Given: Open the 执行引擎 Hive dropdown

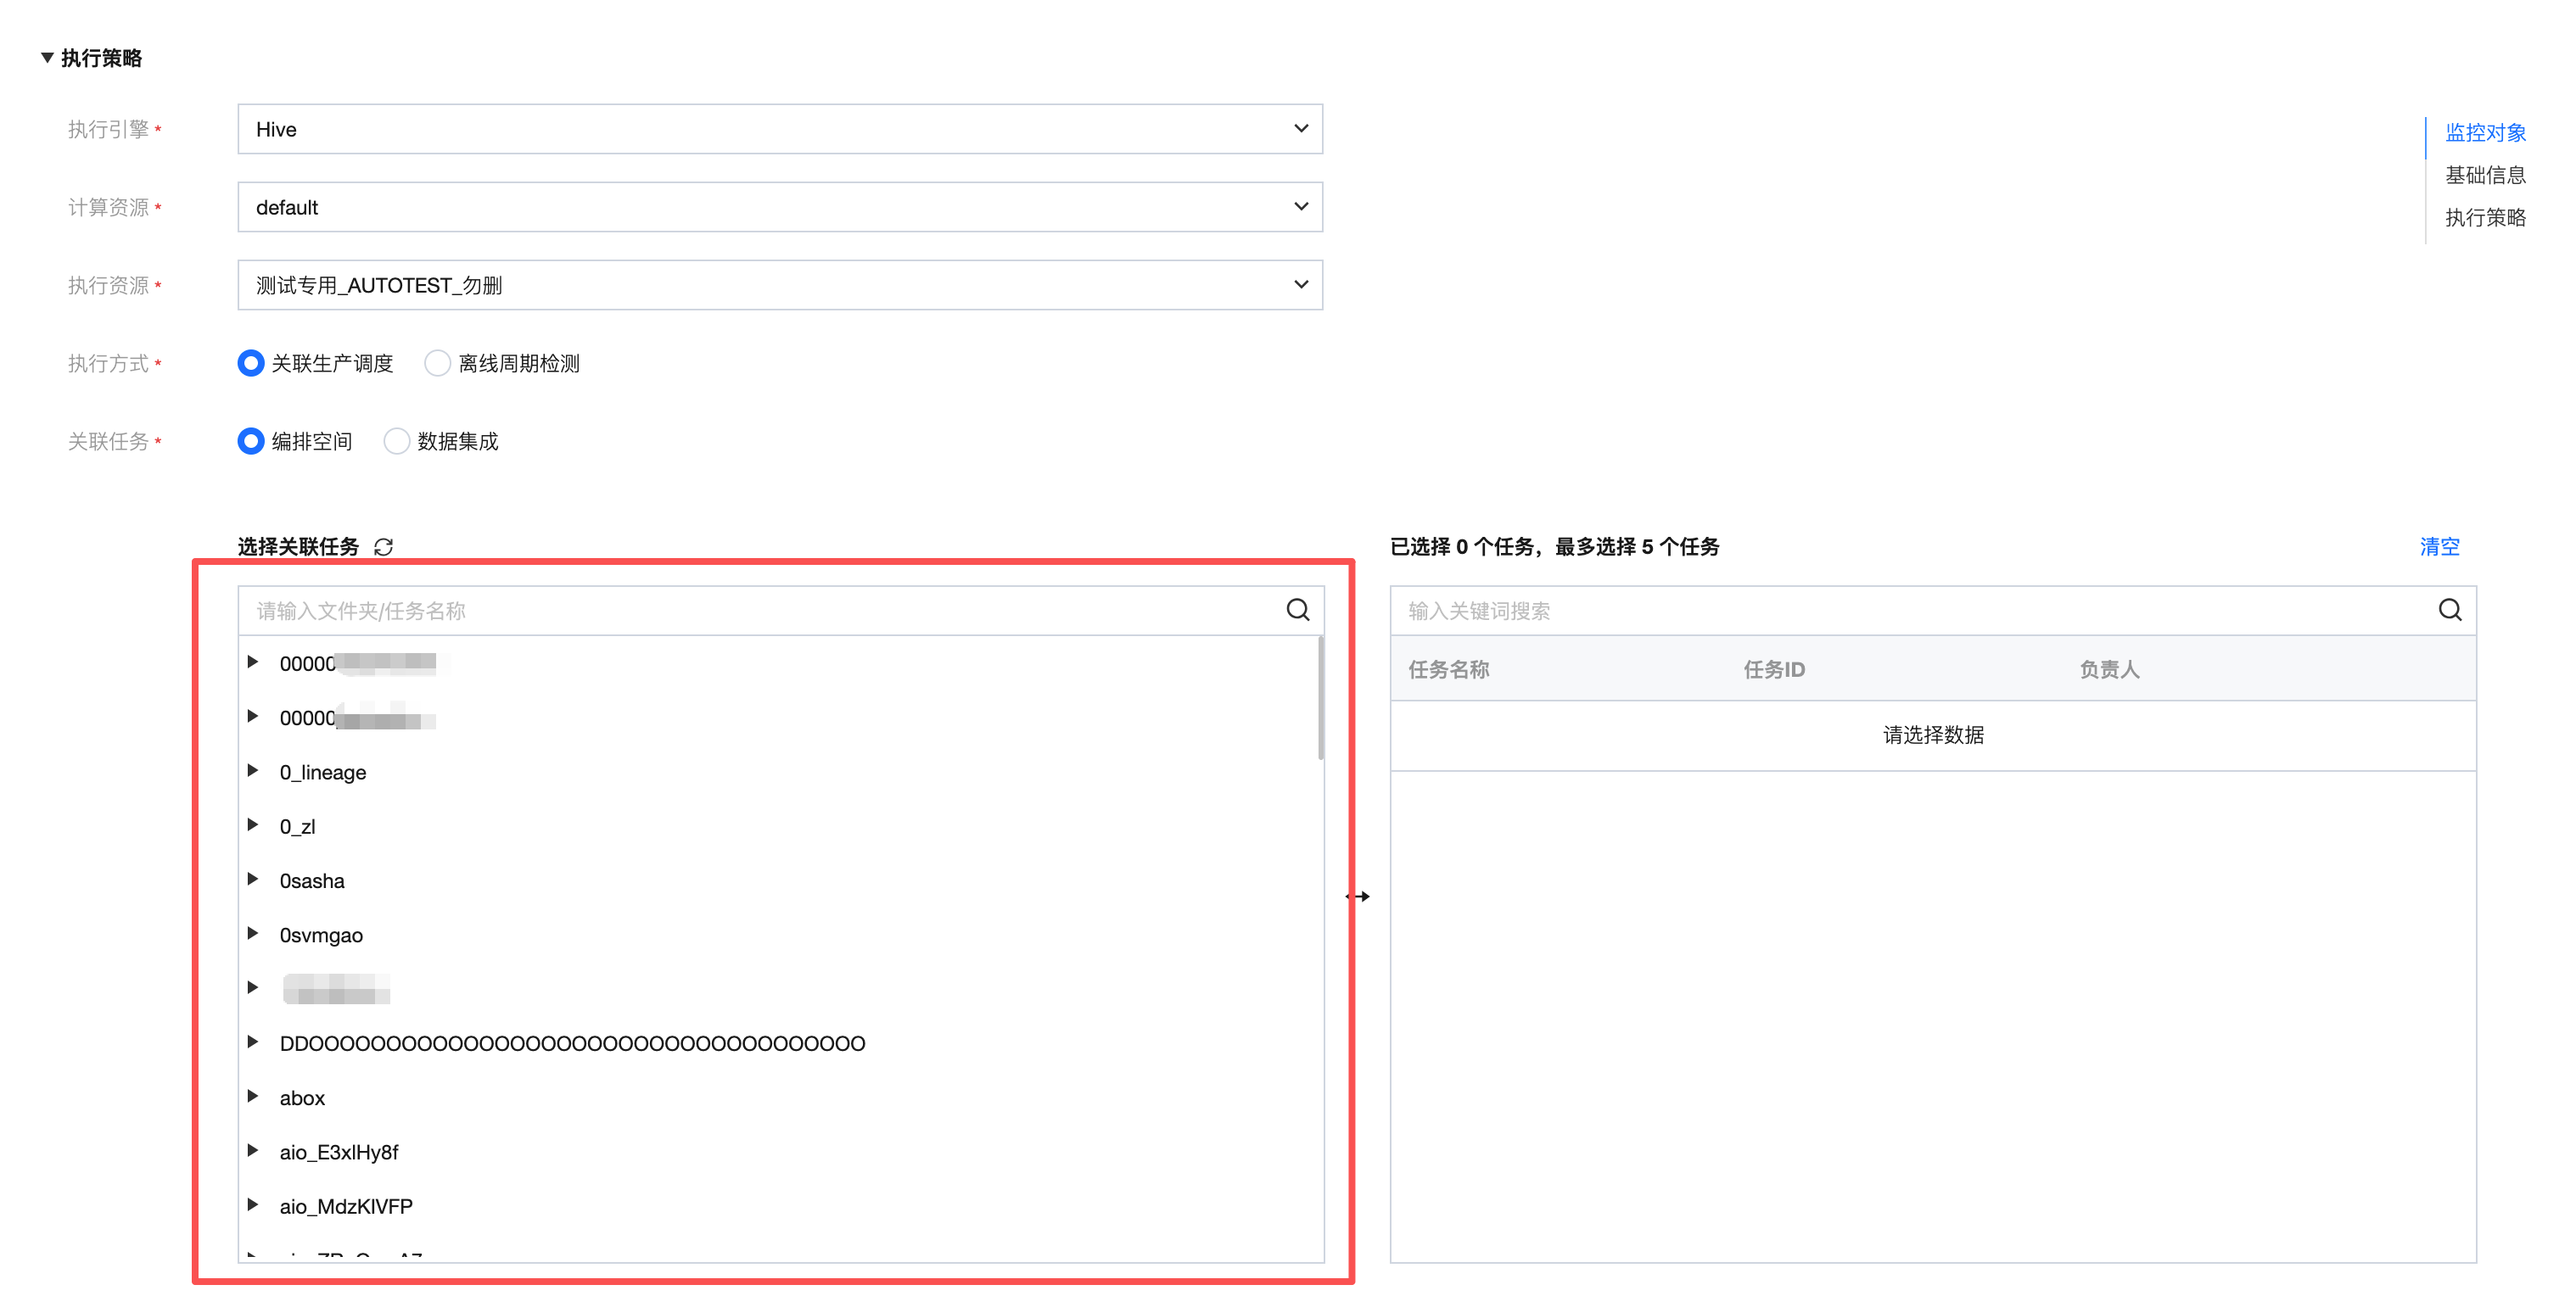Looking at the screenshot, I should 779,129.
